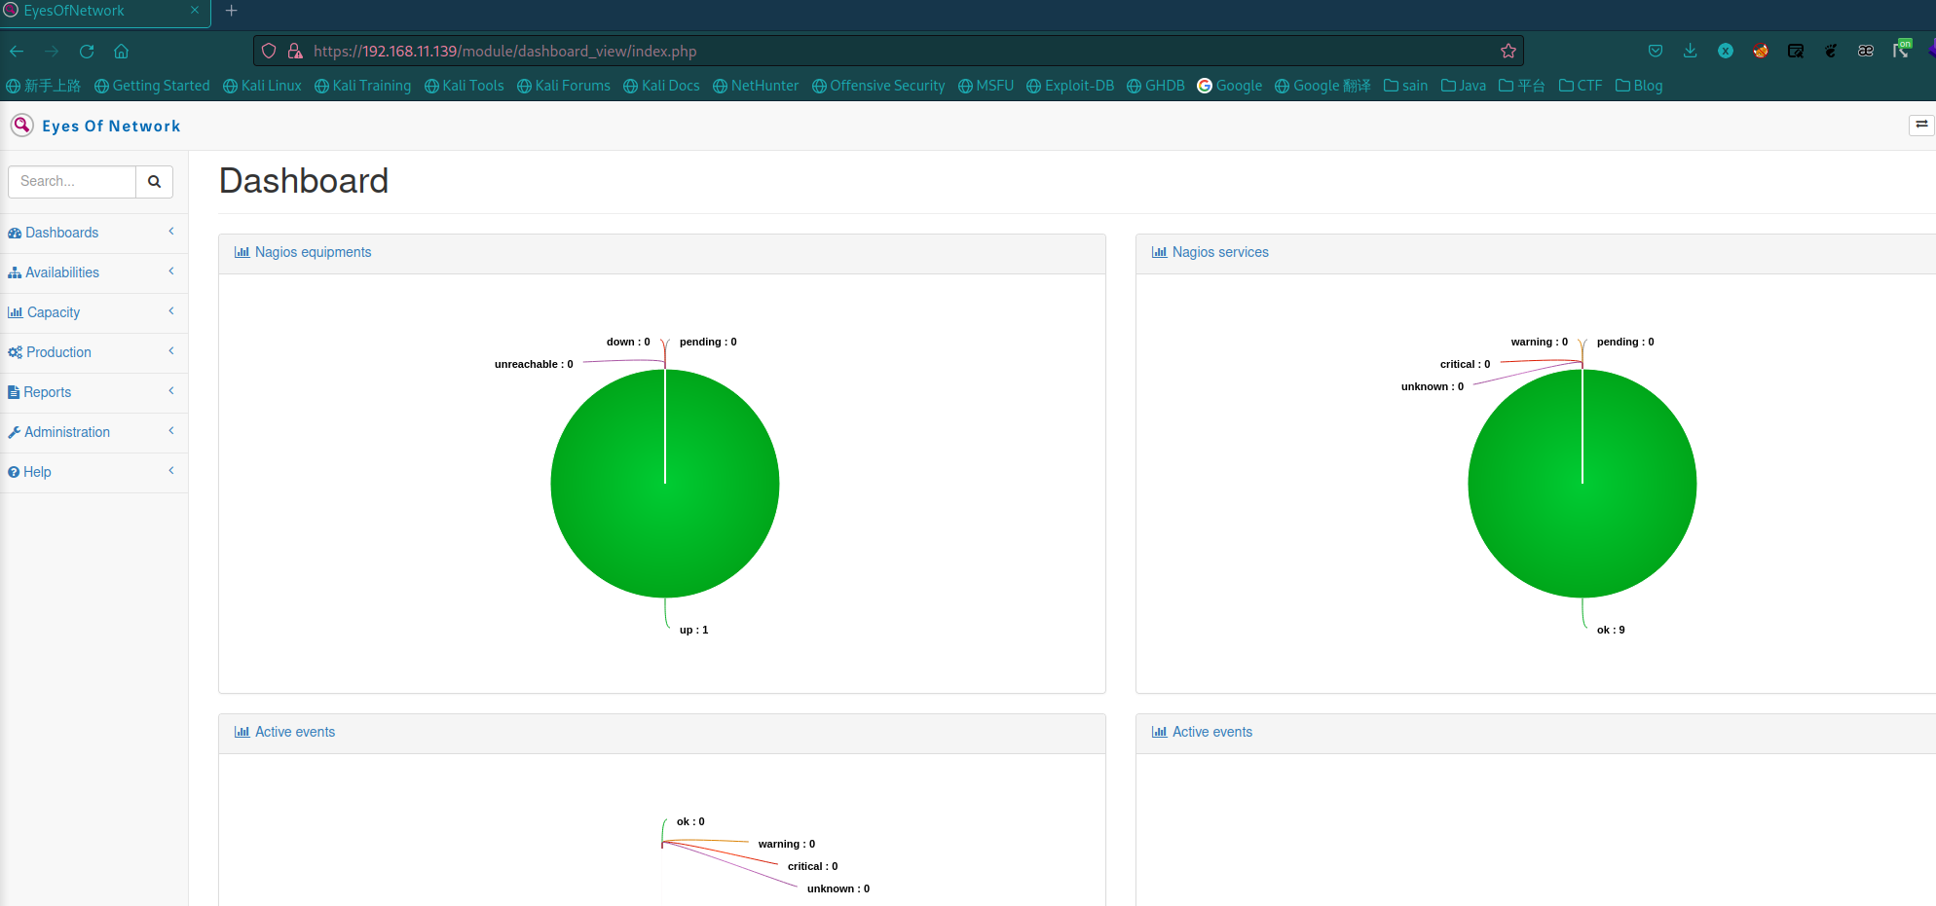
Task: Open the Reports sidebar menu
Action: [93, 392]
